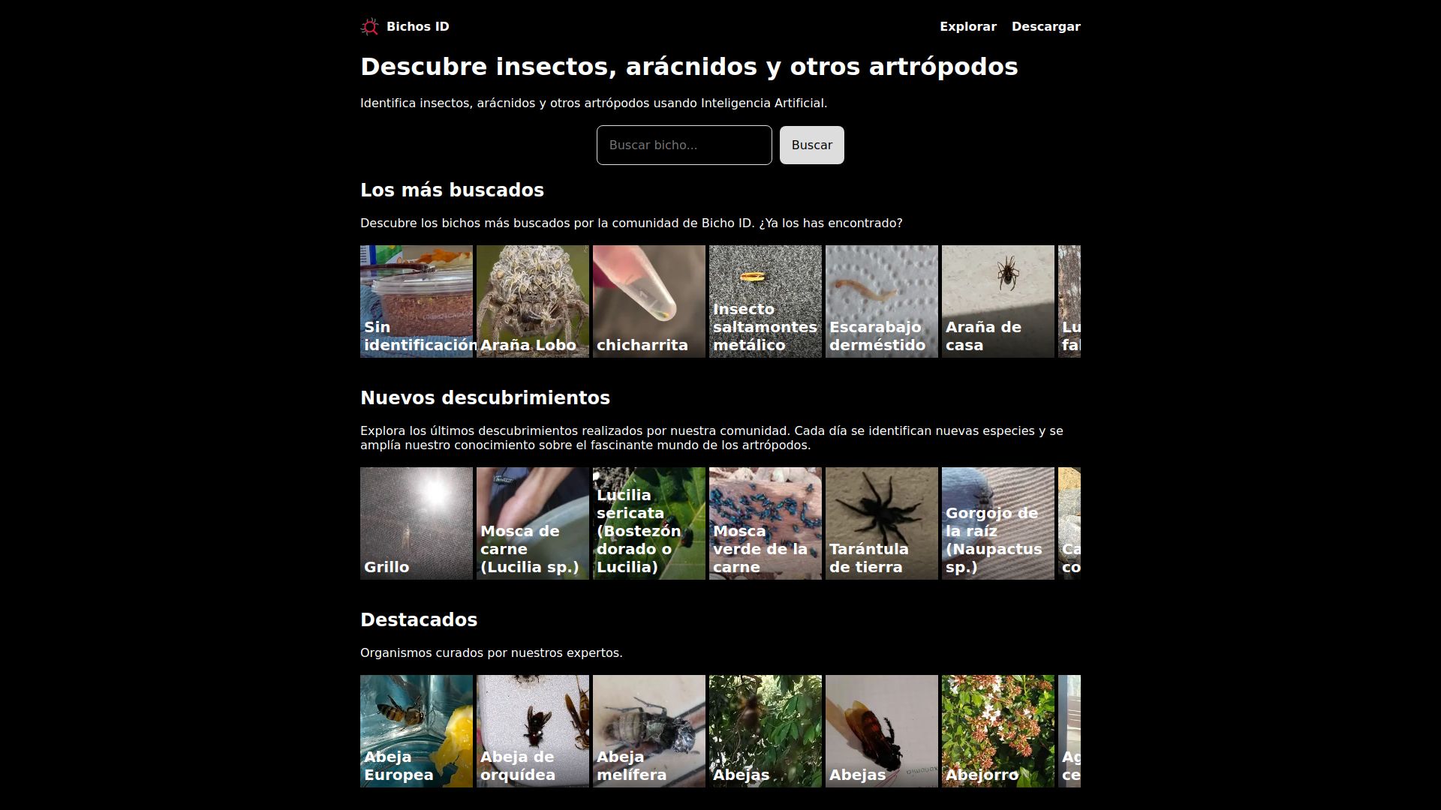View the Escarabajo derméstido card
The height and width of the screenshot is (810, 1441).
[881, 301]
